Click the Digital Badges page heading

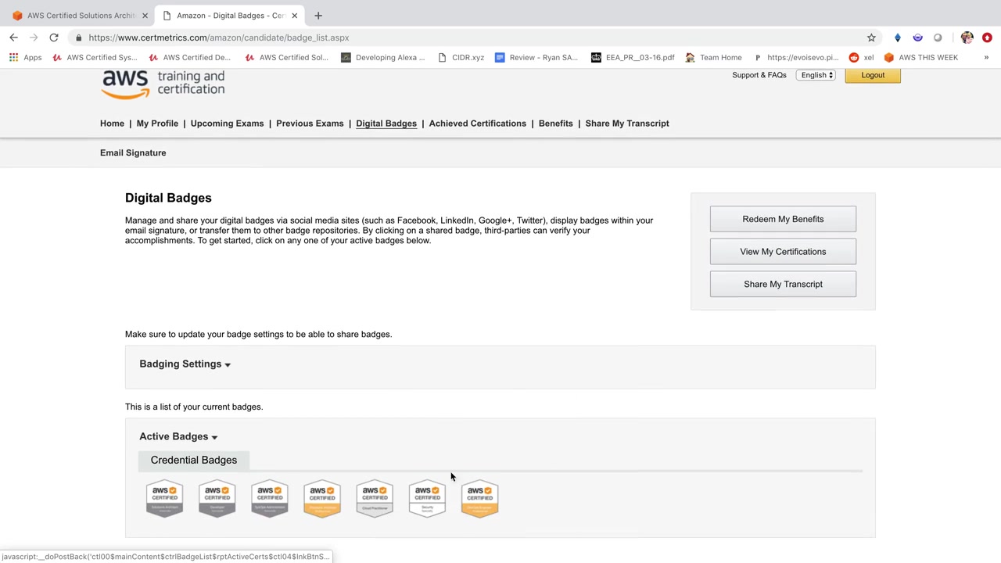pos(168,199)
